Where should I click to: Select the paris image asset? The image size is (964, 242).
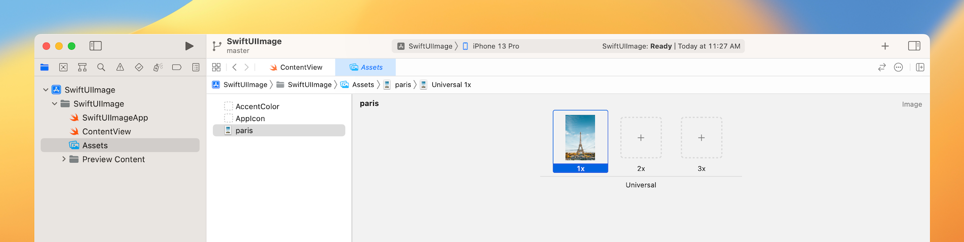coord(279,131)
